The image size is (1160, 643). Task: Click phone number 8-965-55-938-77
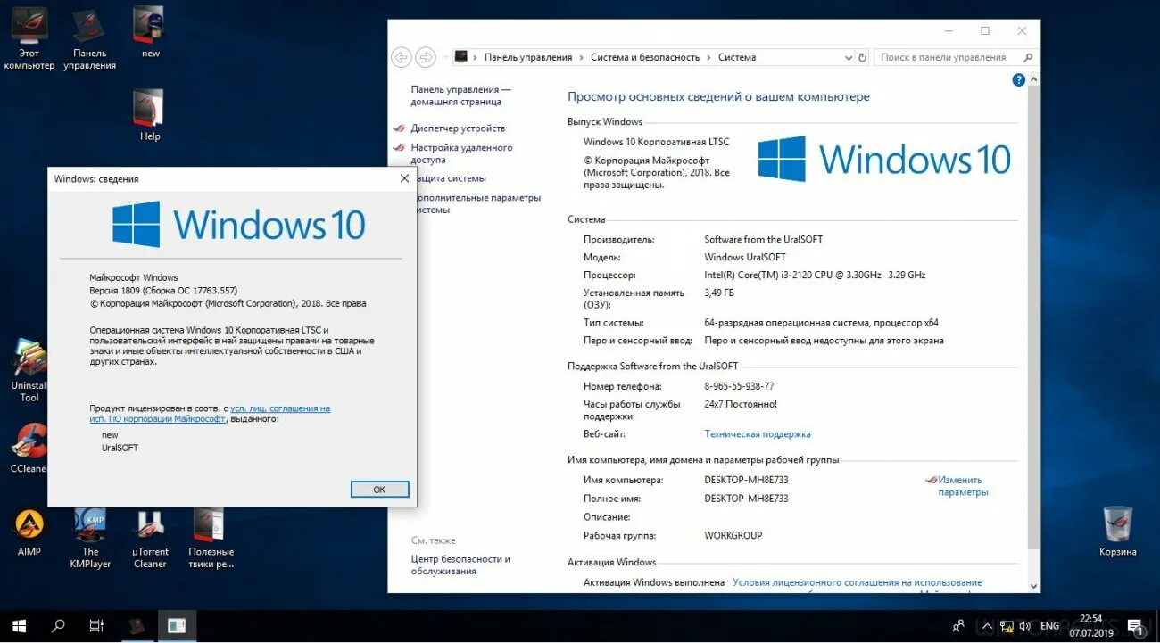pos(739,386)
